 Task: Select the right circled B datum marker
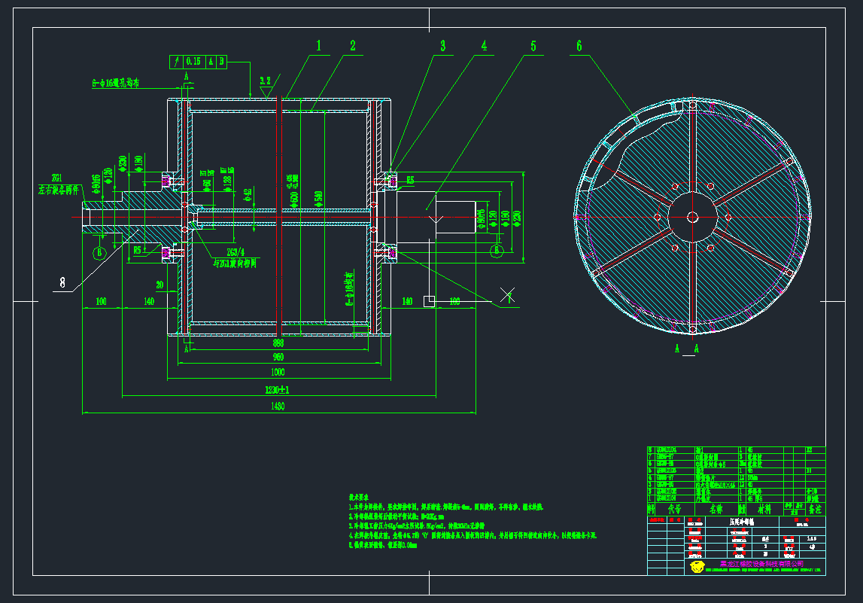click(495, 249)
